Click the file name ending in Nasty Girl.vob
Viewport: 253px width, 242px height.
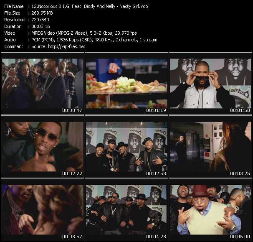coord(89,6)
